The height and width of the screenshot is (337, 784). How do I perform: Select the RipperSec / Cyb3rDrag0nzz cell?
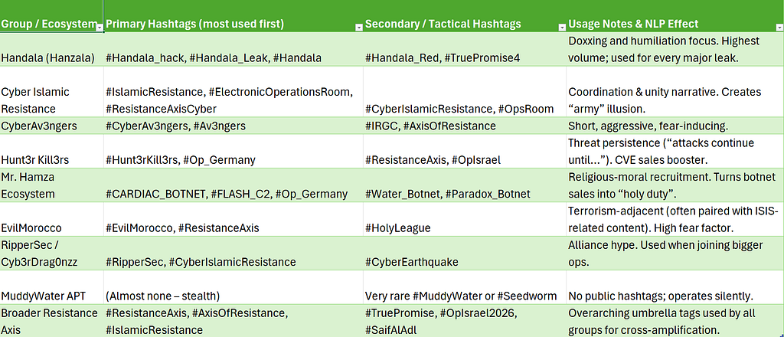[x=52, y=254]
